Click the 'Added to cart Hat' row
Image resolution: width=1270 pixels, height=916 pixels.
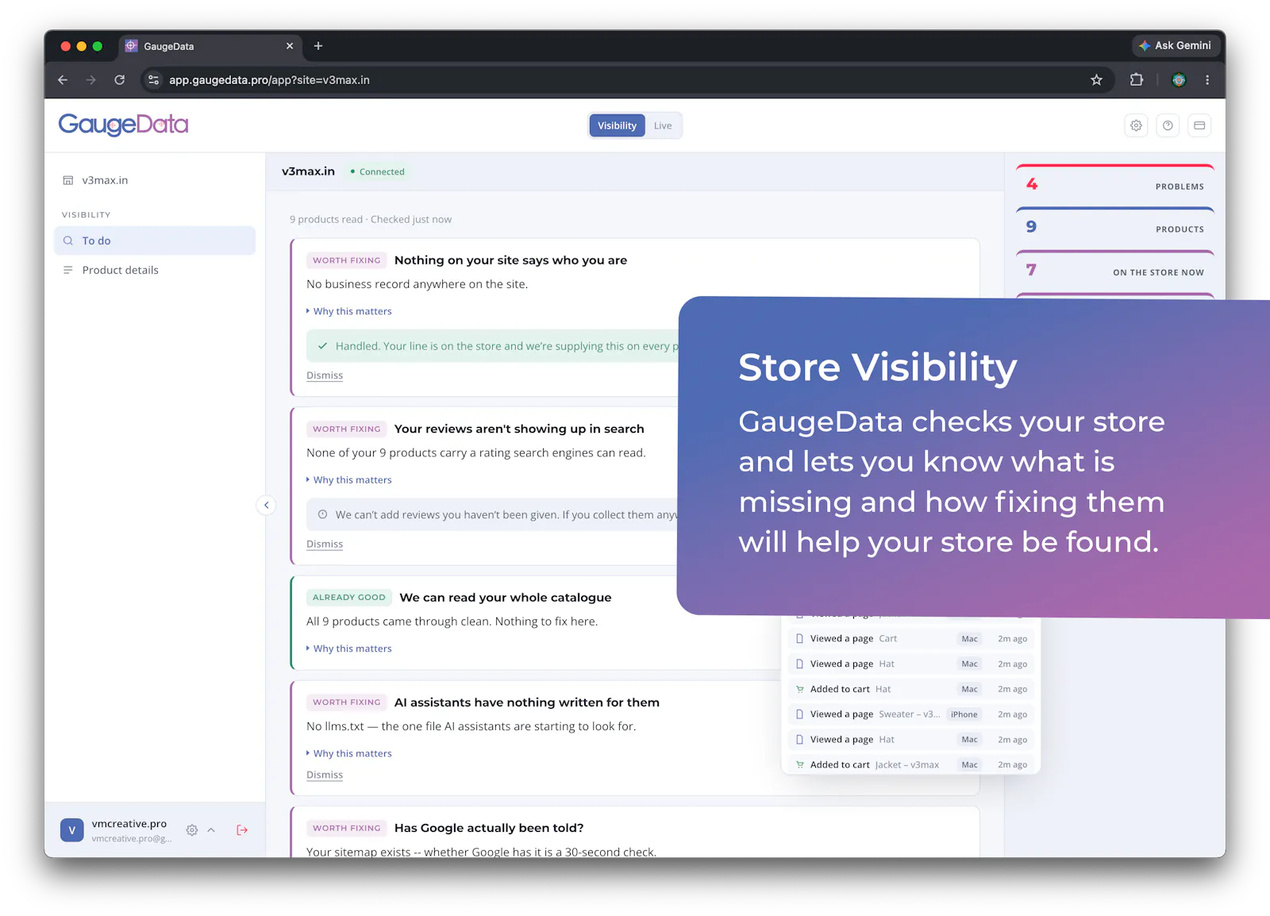pos(910,689)
